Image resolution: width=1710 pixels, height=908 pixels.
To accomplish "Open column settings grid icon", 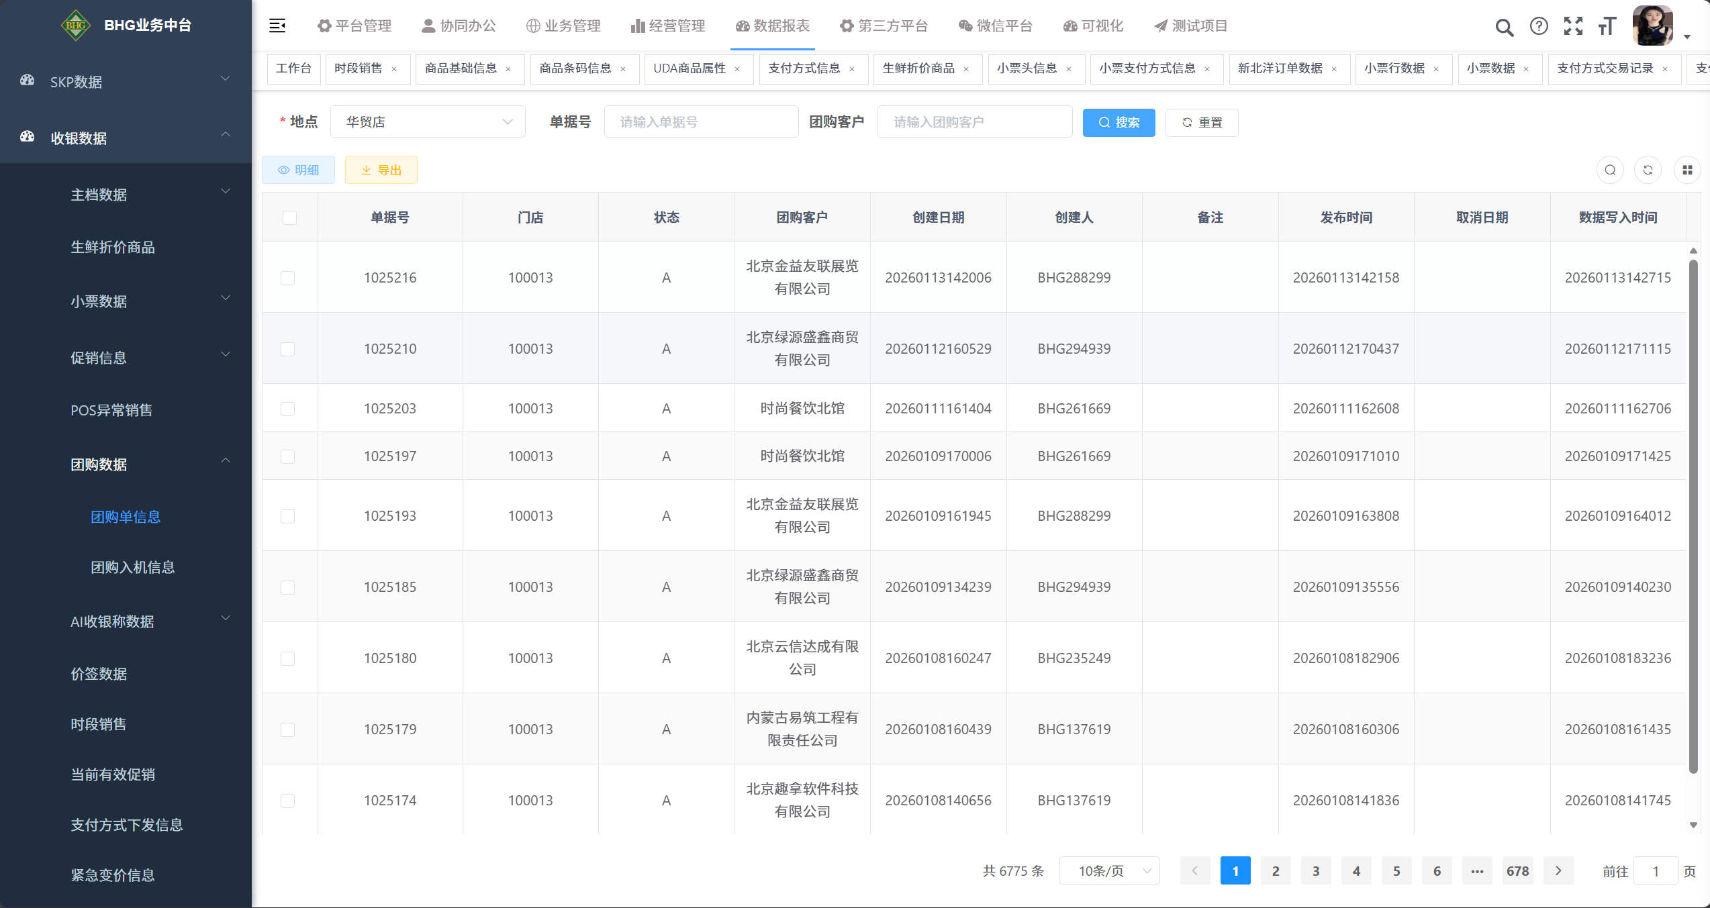I will (1687, 170).
